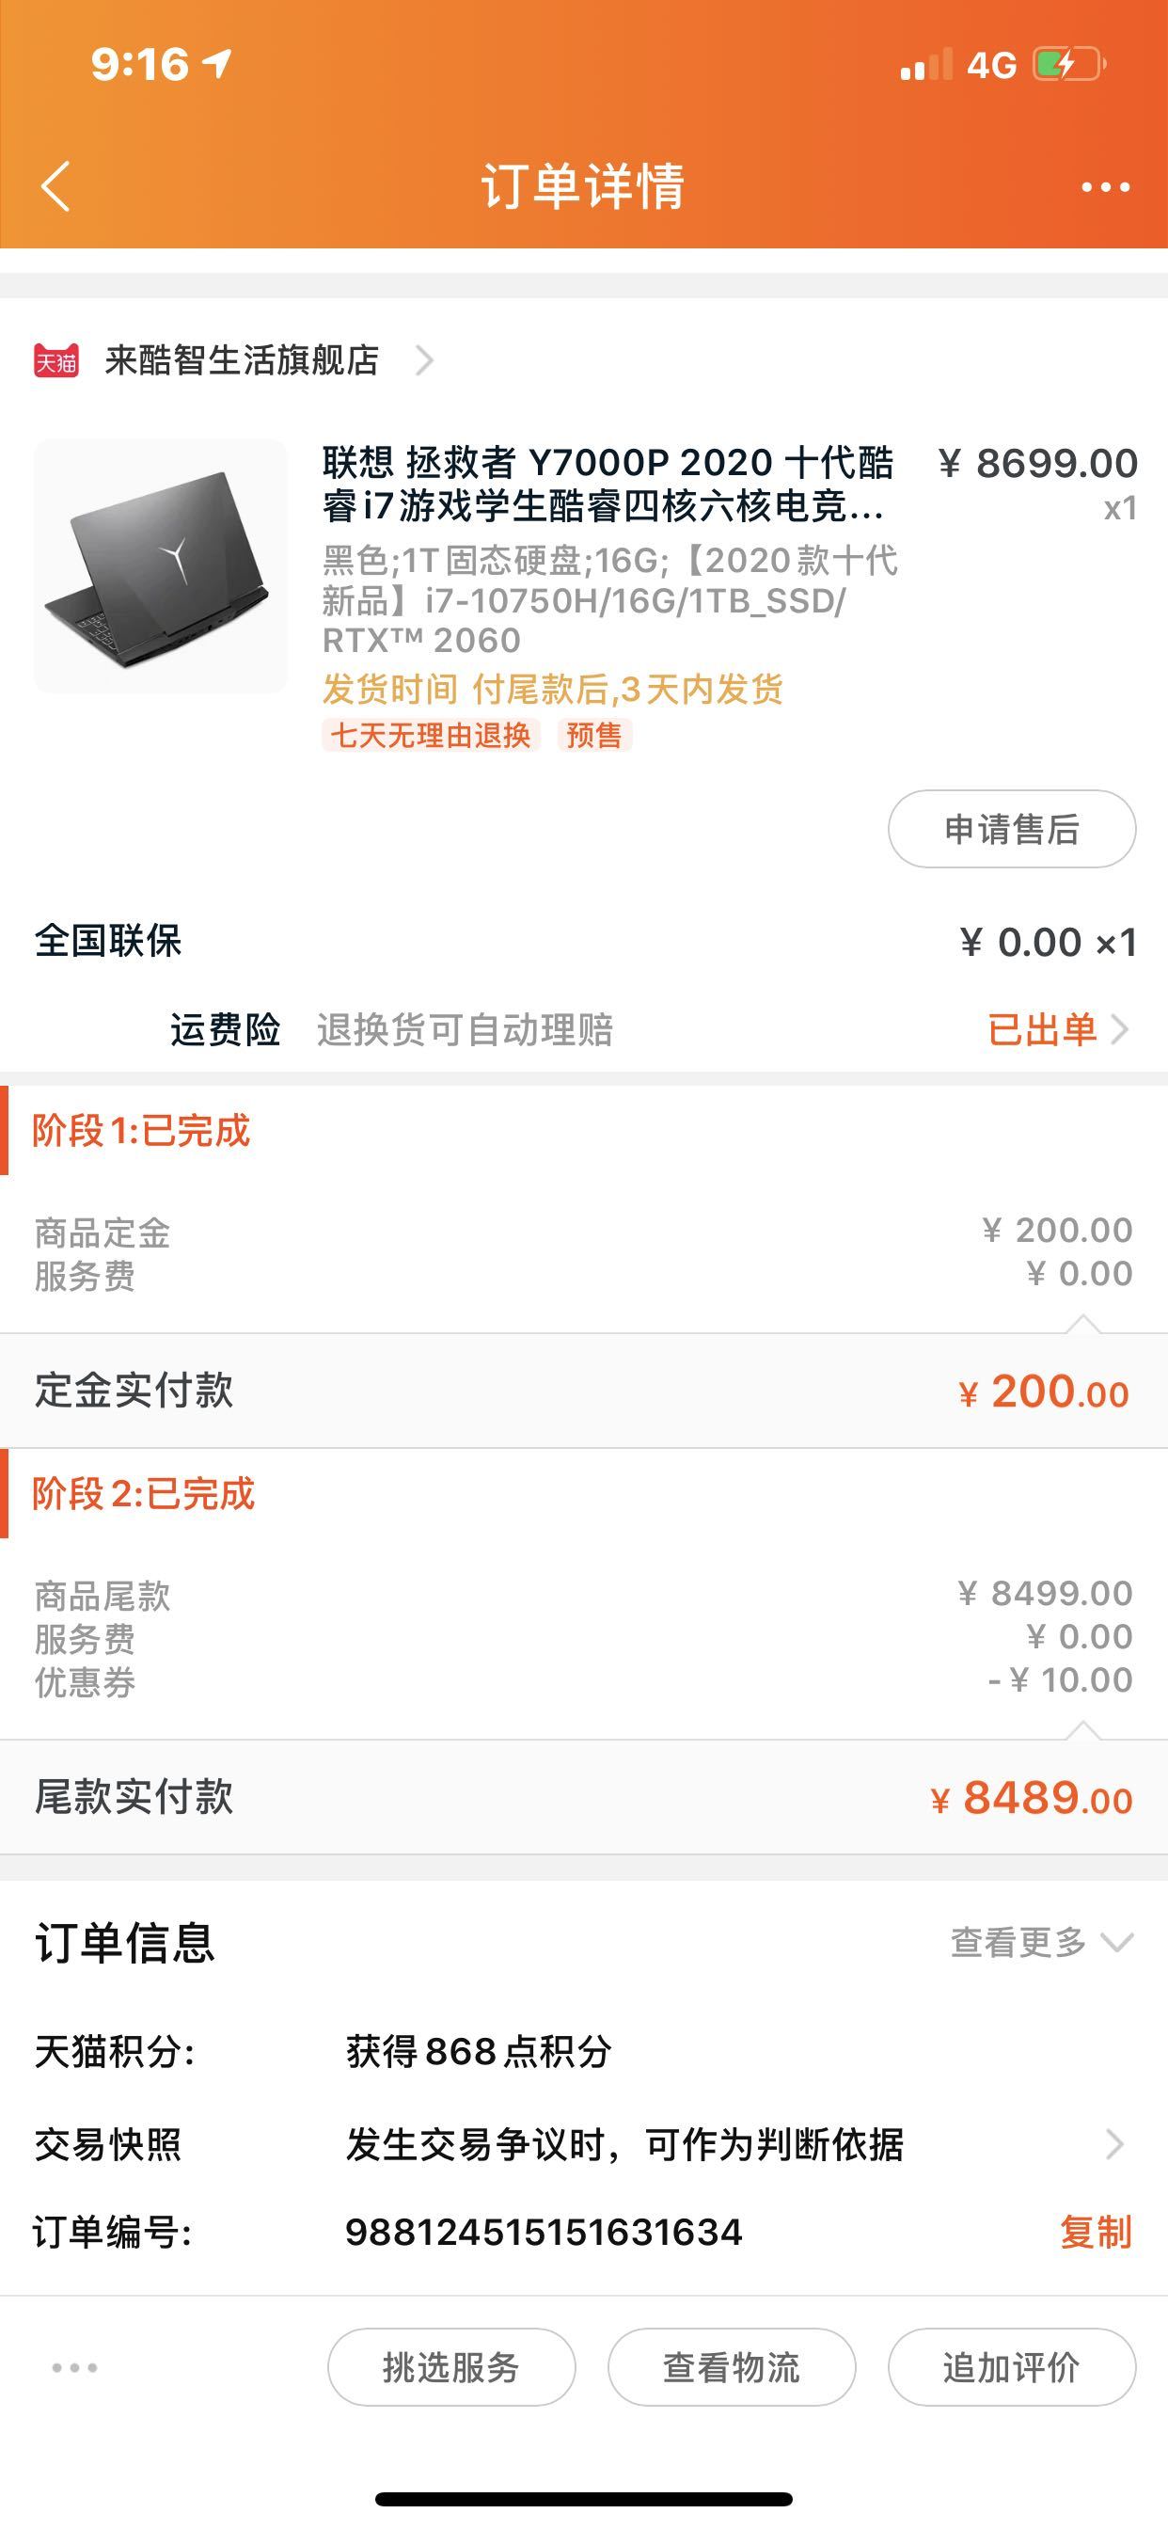Tap the 挑选服务 button
The image size is (1168, 2529).
(451, 2368)
